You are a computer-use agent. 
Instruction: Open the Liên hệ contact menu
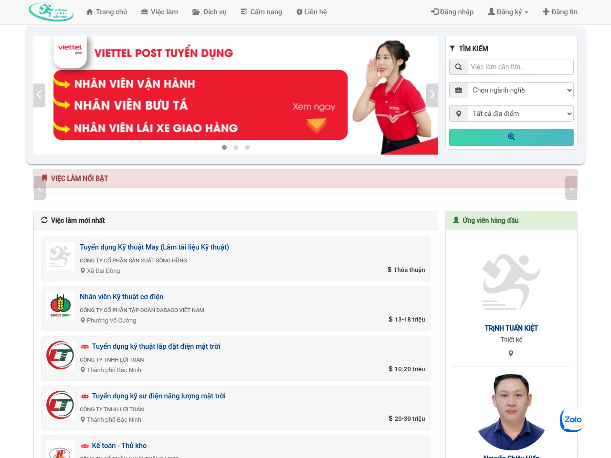point(312,12)
